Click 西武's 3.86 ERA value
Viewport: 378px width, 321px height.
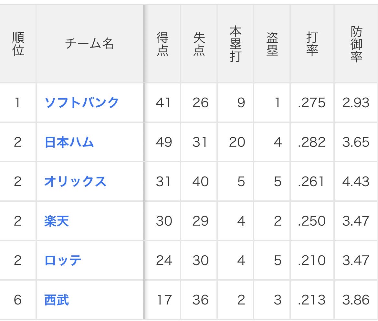356,300
